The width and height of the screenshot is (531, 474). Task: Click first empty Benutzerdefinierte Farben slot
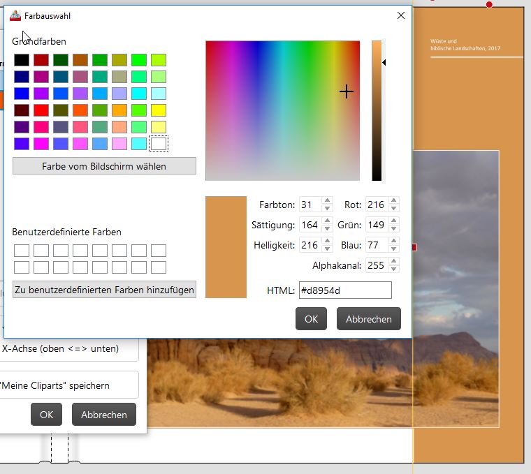(22, 251)
